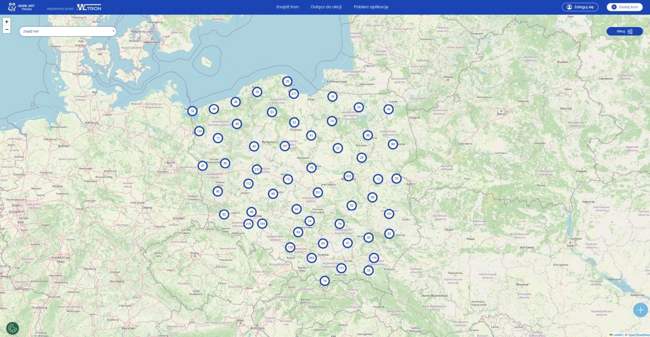Click the zoom out (−) map control
650x337 pixels.
click(x=6, y=29)
